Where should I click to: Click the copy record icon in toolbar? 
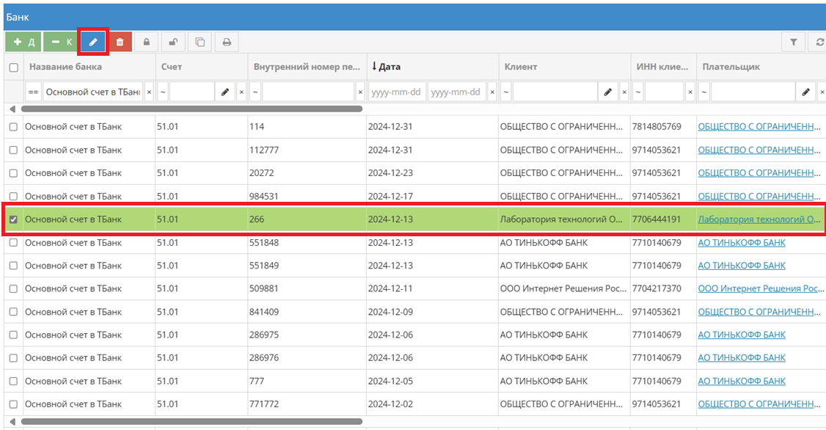[200, 43]
